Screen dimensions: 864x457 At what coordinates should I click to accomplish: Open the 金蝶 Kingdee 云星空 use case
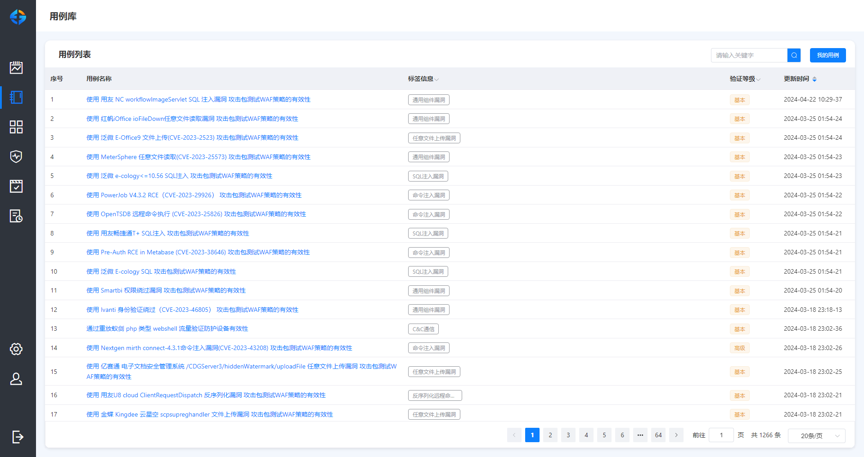[x=210, y=414]
